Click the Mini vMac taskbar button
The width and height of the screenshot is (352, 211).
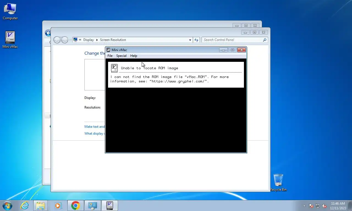(110, 206)
